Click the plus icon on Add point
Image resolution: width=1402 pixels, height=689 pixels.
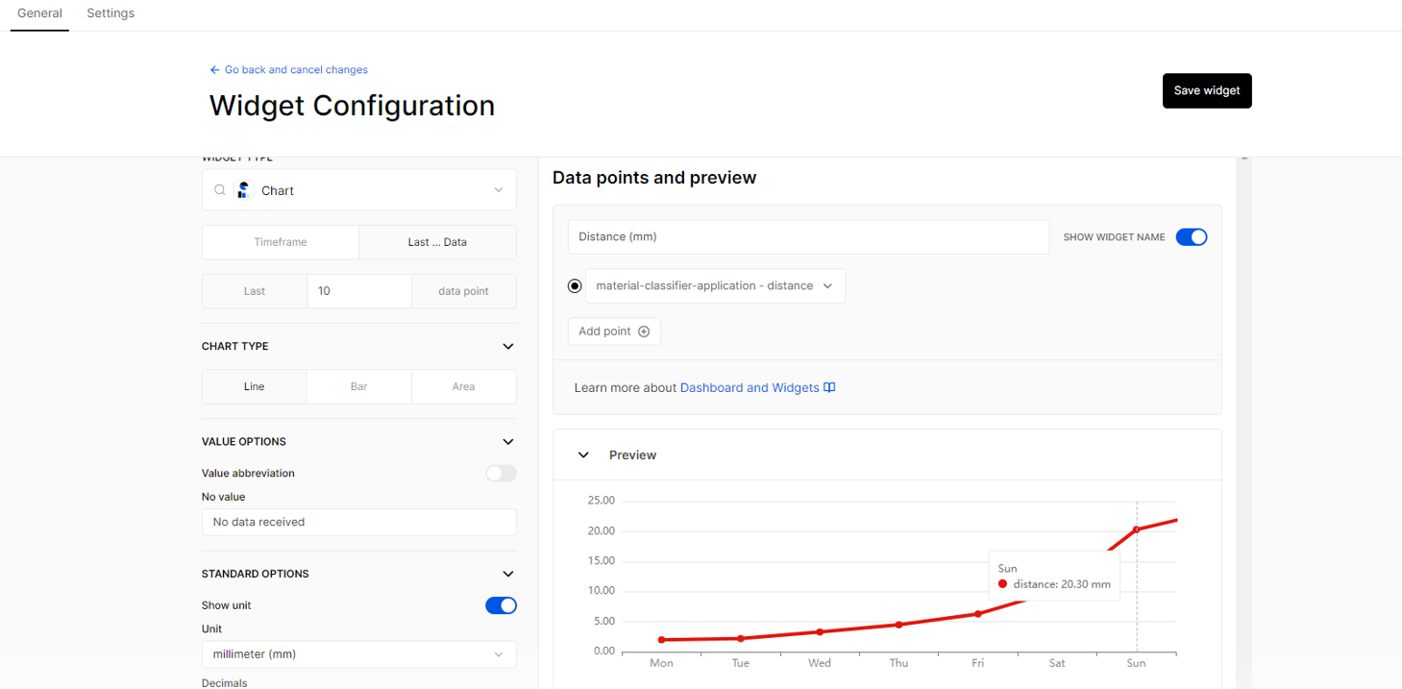(644, 332)
